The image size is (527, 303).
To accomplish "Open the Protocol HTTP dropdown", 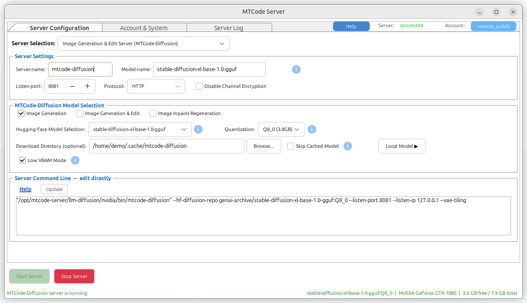I will [x=156, y=86].
